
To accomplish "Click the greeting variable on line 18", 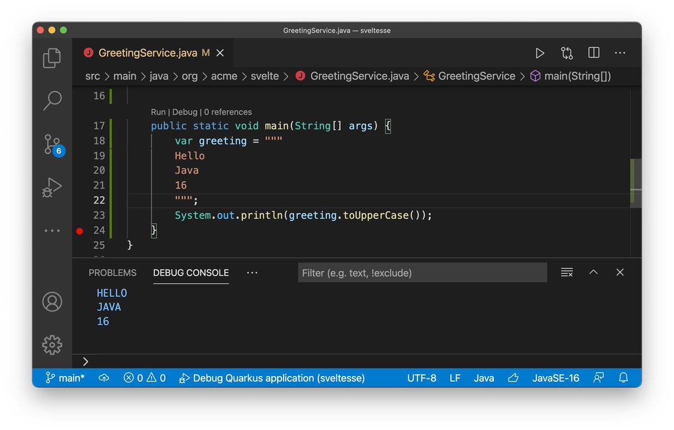I will (222, 141).
